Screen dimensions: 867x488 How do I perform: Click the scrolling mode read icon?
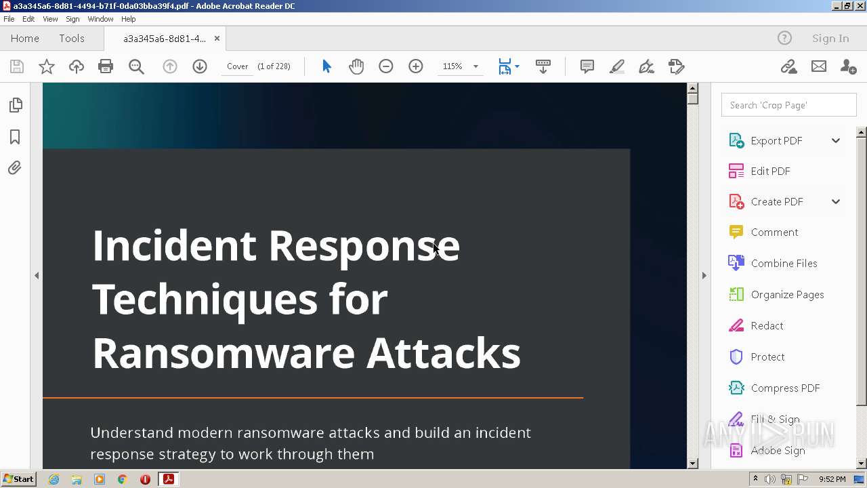click(543, 66)
